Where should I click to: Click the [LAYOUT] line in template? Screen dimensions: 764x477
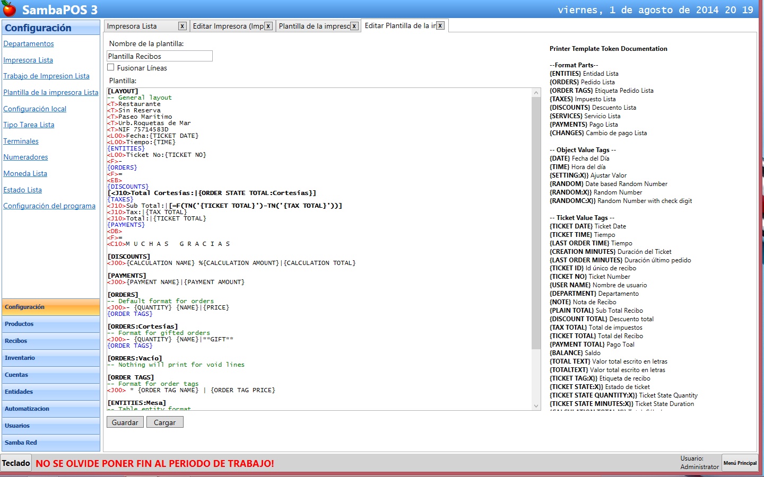123,91
